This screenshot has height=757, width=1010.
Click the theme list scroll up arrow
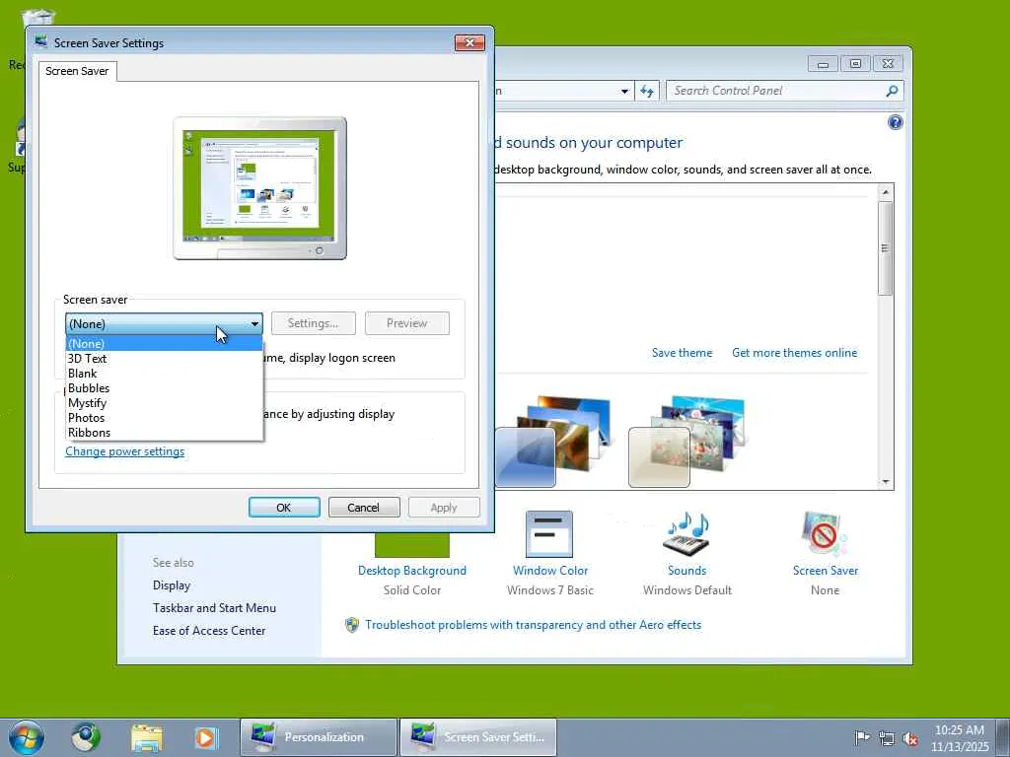[x=886, y=192]
